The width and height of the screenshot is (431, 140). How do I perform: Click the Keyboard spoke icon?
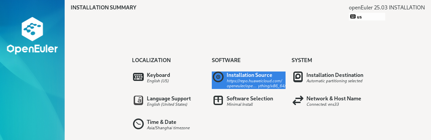coord(138,77)
